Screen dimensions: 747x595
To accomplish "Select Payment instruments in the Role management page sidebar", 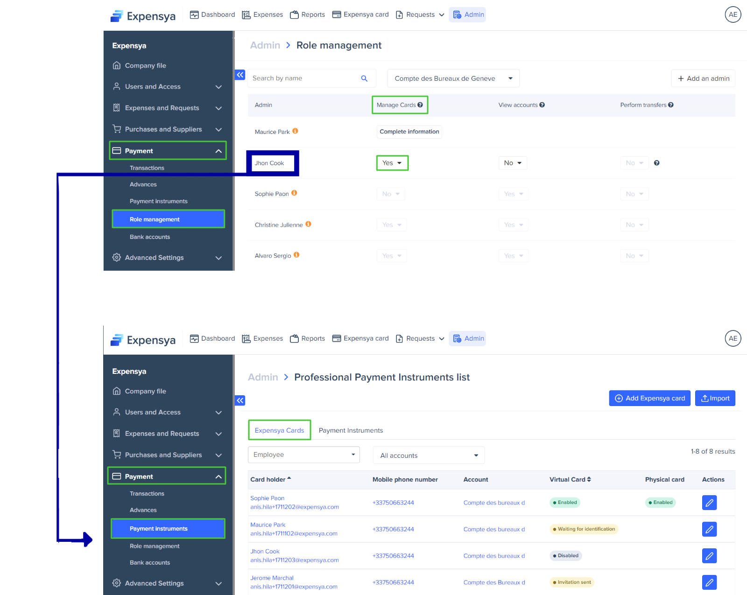I will point(159,201).
